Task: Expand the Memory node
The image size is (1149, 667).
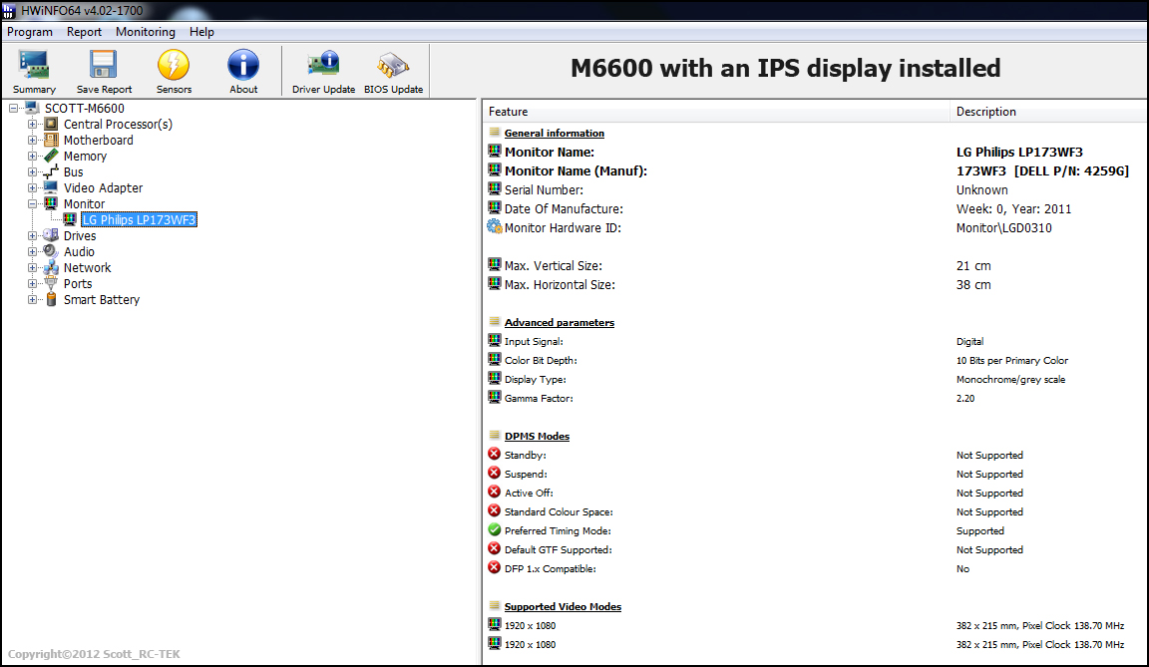Action: 32,156
